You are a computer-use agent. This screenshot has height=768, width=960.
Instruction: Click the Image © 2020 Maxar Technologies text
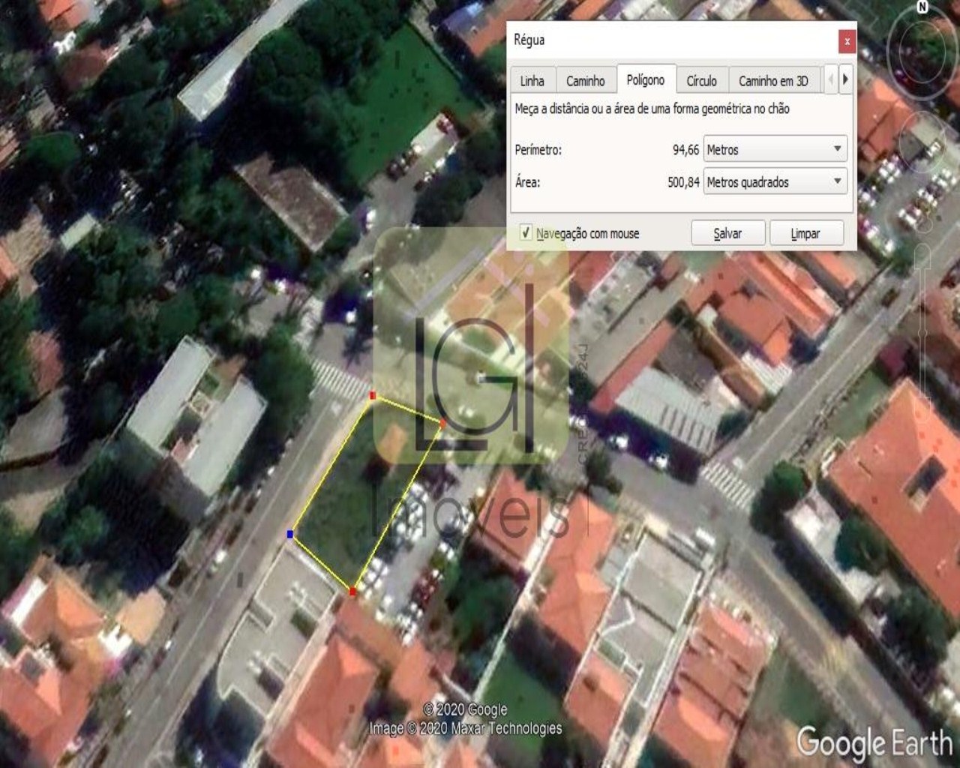coord(465,728)
